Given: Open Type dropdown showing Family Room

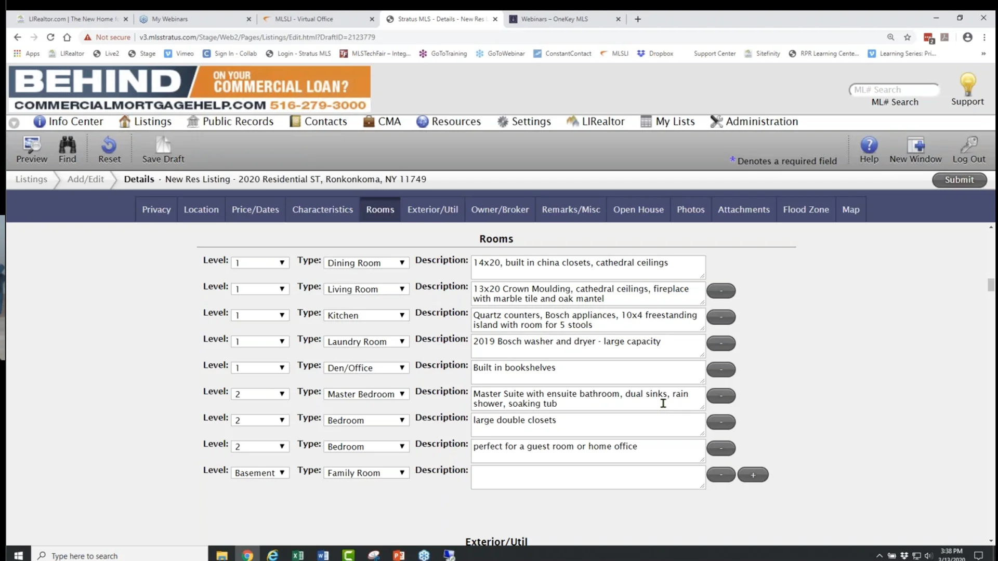Looking at the screenshot, I should click(x=366, y=473).
